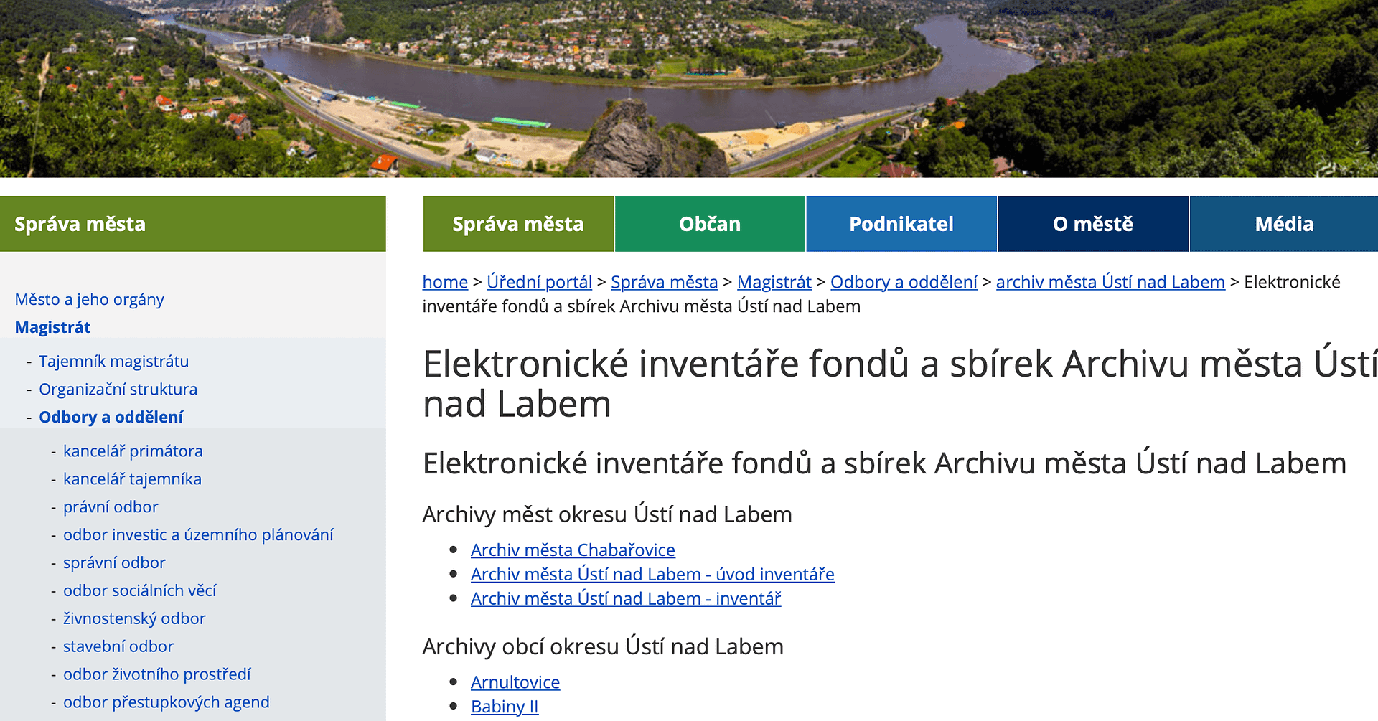The width and height of the screenshot is (1378, 721).
Task: Open Organizační struktura sidebar item
Action: [118, 389]
